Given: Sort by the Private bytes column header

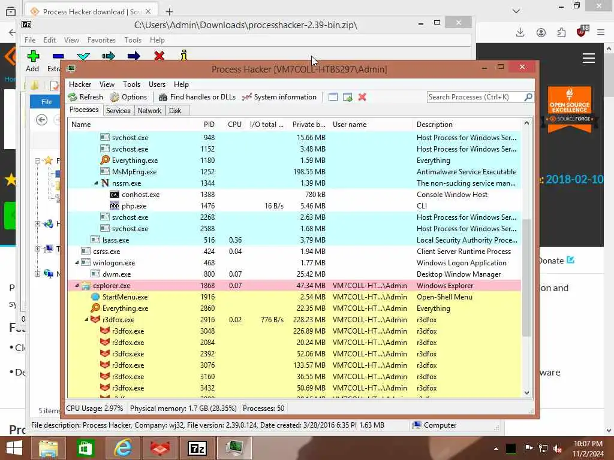Looking at the screenshot, I should coord(309,125).
